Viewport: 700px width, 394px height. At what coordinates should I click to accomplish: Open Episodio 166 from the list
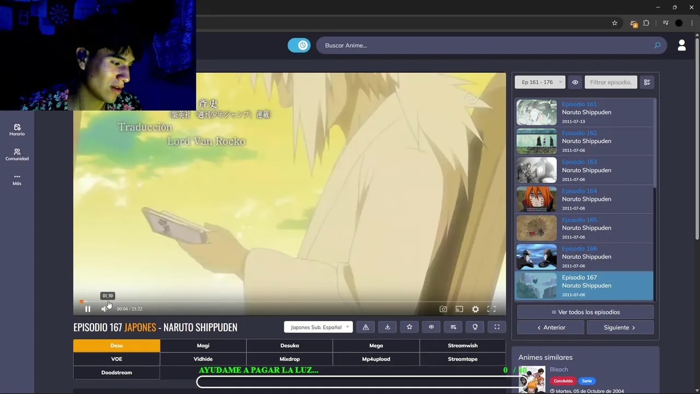[584, 257]
